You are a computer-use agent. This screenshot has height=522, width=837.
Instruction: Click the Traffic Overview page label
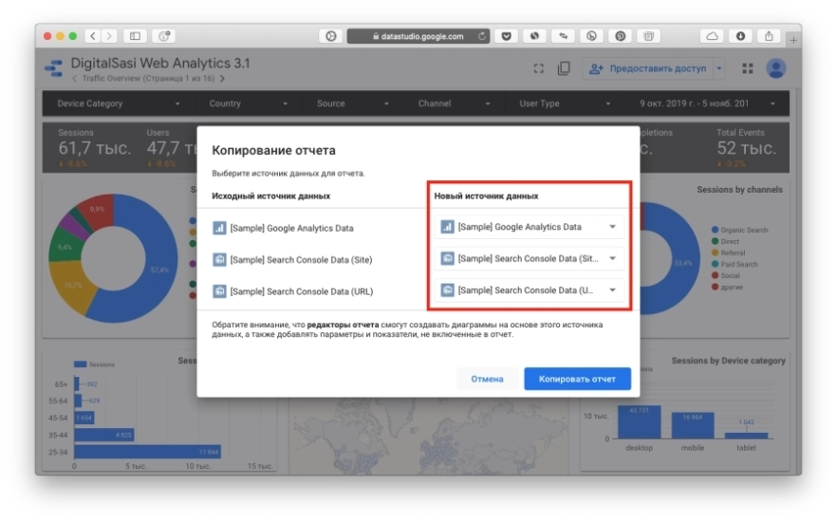click(x=148, y=79)
